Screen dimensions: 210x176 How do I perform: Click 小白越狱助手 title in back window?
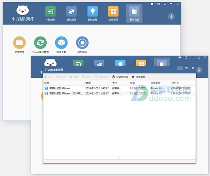click(x=23, y=19)
